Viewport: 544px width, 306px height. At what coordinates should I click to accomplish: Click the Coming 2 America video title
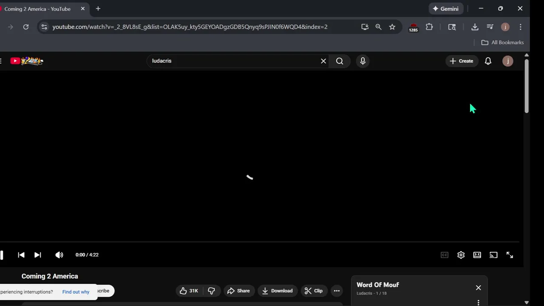point(50,276)
